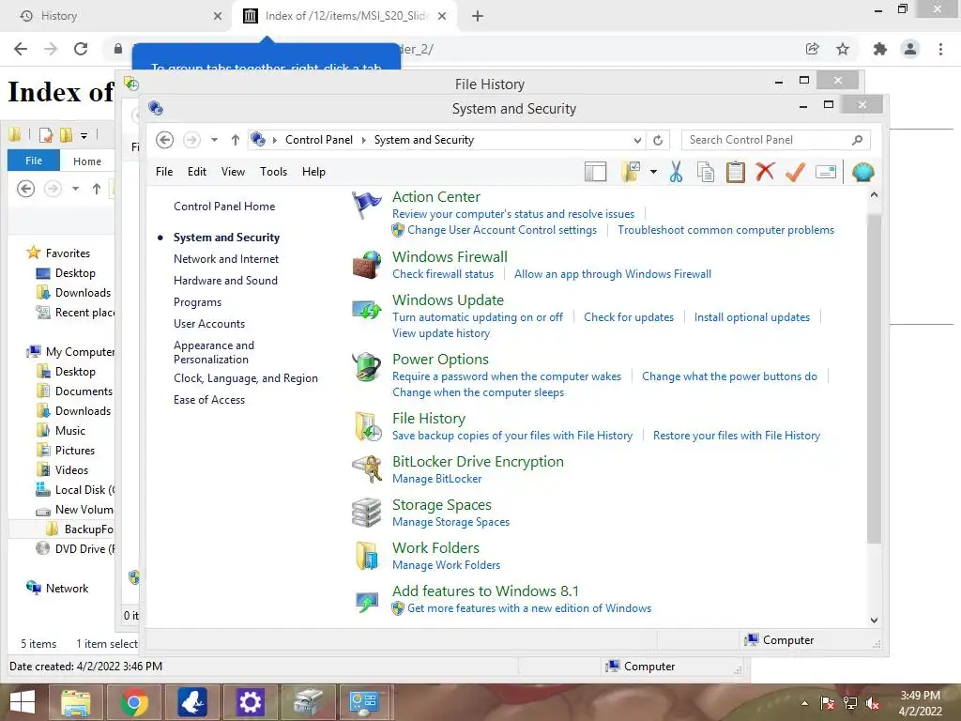Open the File menu in Control Panel
Viewport: 961px width, 721px height.
coord(164,172)
